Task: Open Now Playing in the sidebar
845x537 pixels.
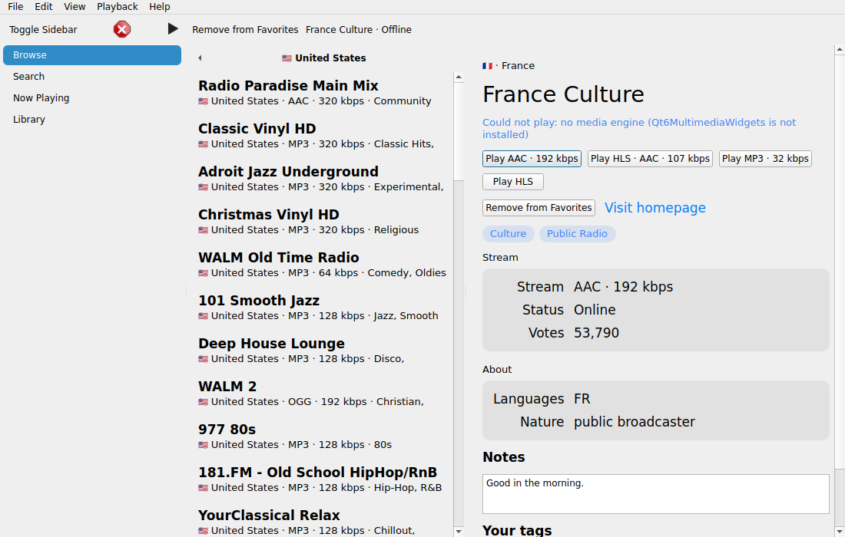Action: coord(92,98)
